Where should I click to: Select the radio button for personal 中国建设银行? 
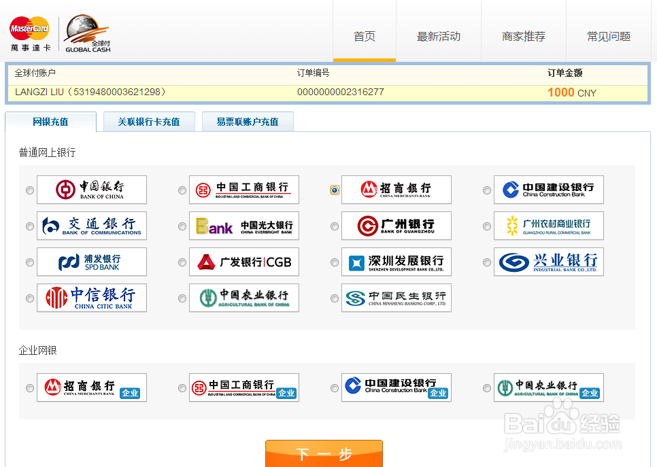[486, 190]
